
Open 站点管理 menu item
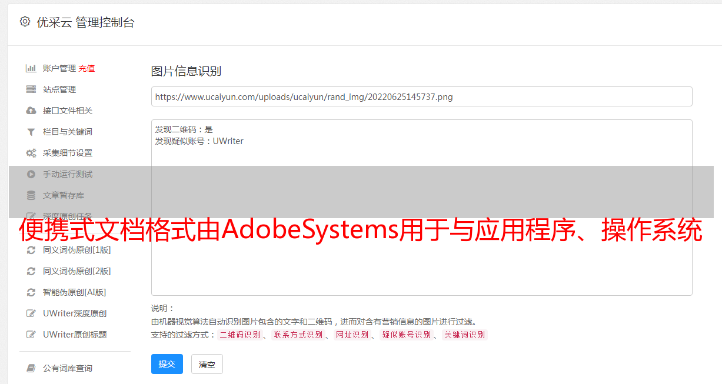pyautogui.click(x=59, y=89)
